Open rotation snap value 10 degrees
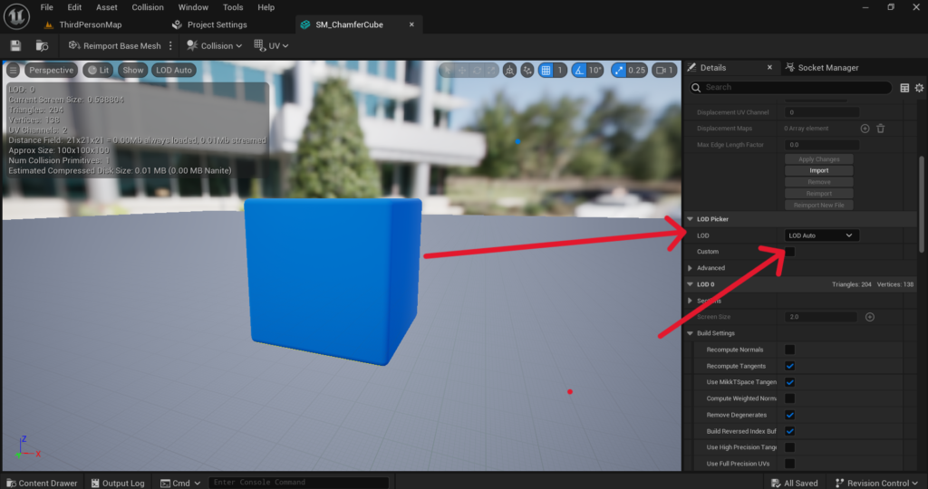The height and width of the screenshot is (489, 928). (595, 71)
